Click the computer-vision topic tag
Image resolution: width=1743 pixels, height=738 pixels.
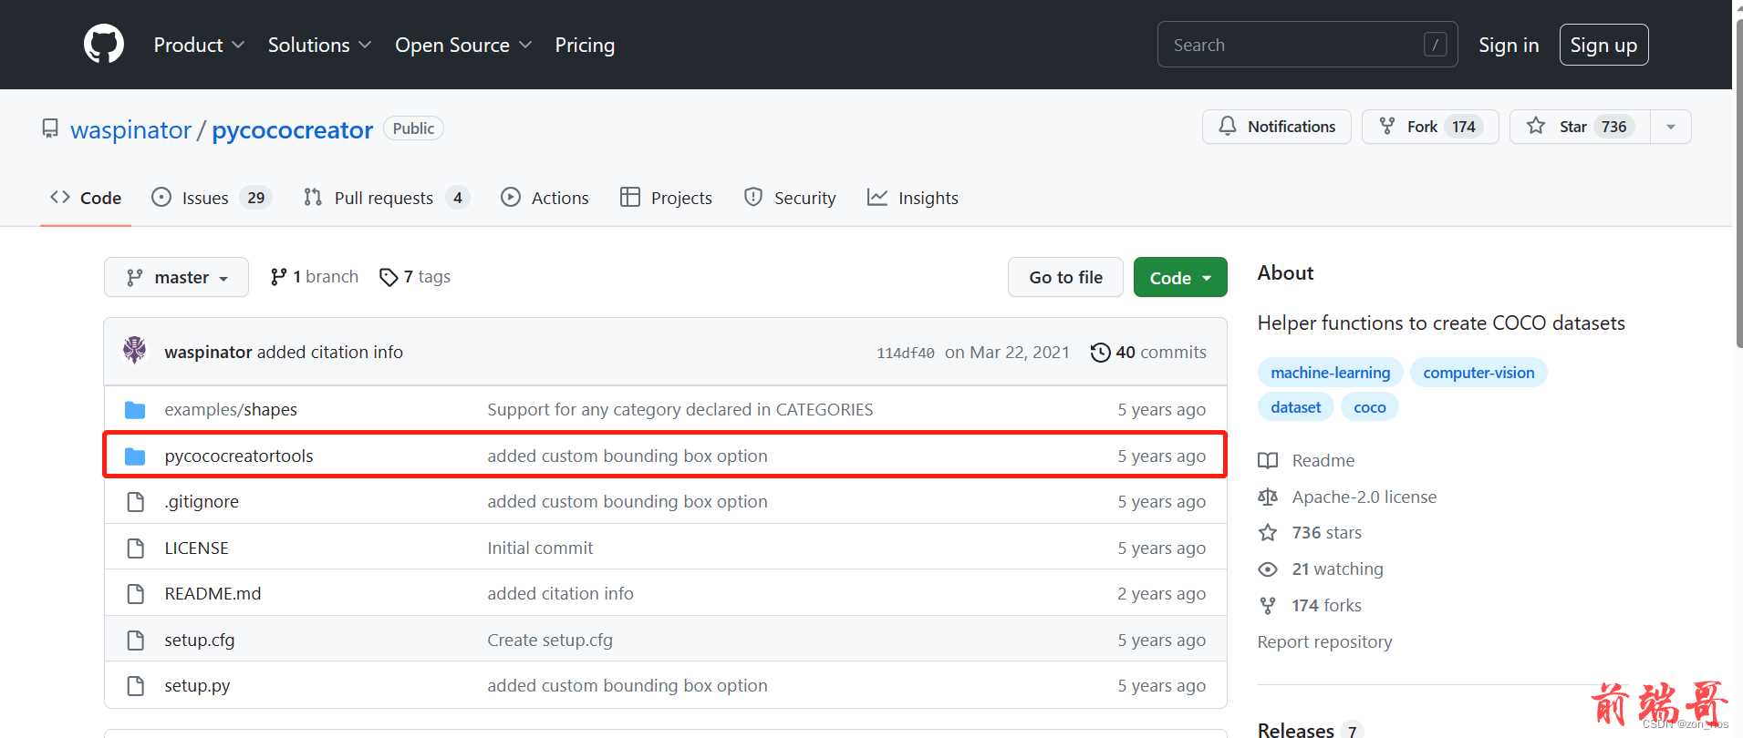[x=1478, y=373]
